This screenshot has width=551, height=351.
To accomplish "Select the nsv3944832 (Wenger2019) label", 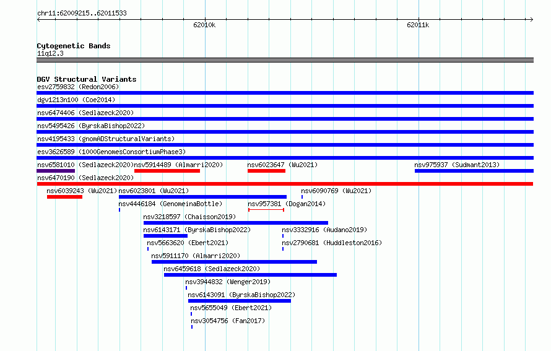I will [x=228, y=282].
